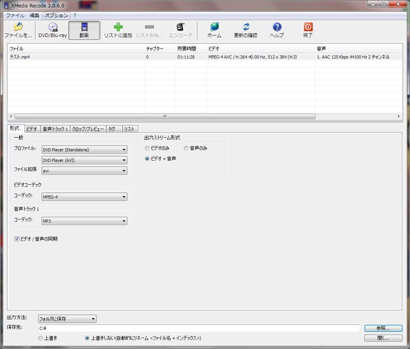
Task: Close the XMedia Recode window
Action: click(398, 4)
